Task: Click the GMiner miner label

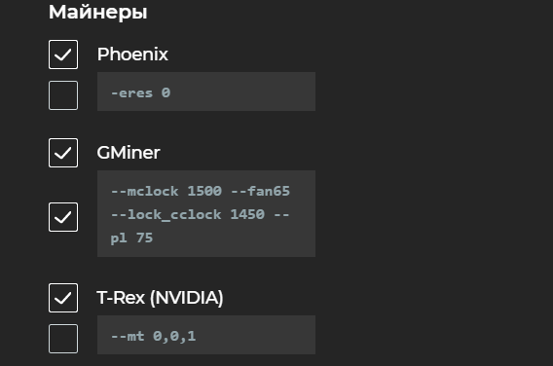Action: [129, 153]
